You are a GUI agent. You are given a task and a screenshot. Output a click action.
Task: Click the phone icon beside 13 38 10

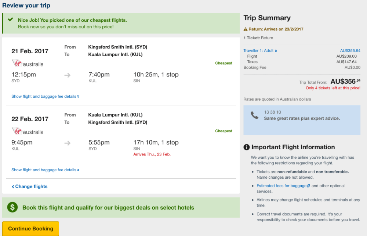pyautogui.click(x=255, y=115)
